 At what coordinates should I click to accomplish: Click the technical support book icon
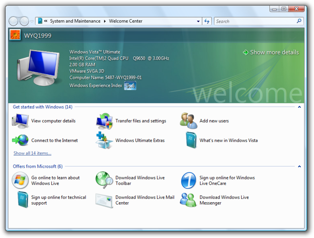(23, 199)
